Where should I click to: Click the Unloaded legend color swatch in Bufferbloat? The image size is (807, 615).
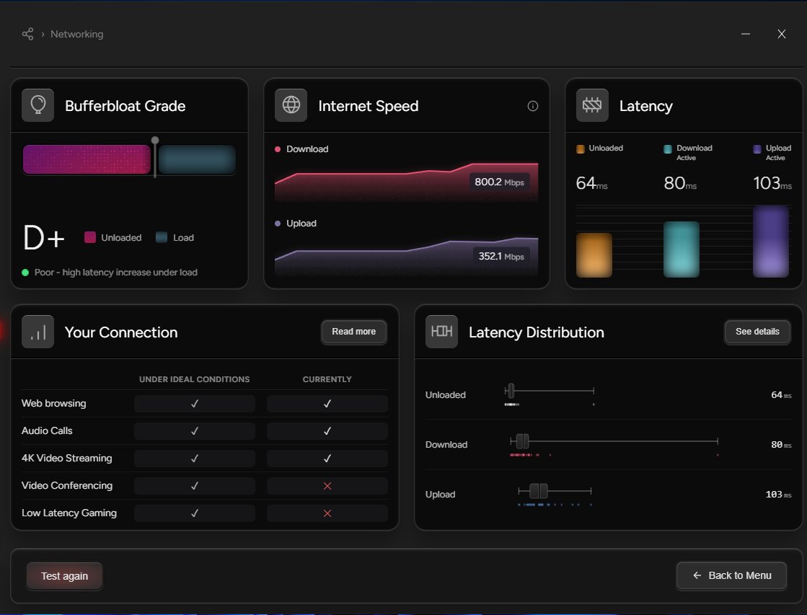pos(90,237)
